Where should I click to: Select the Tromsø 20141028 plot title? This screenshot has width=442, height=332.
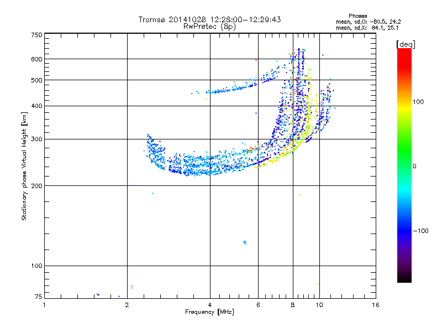[x=209, y=19]
